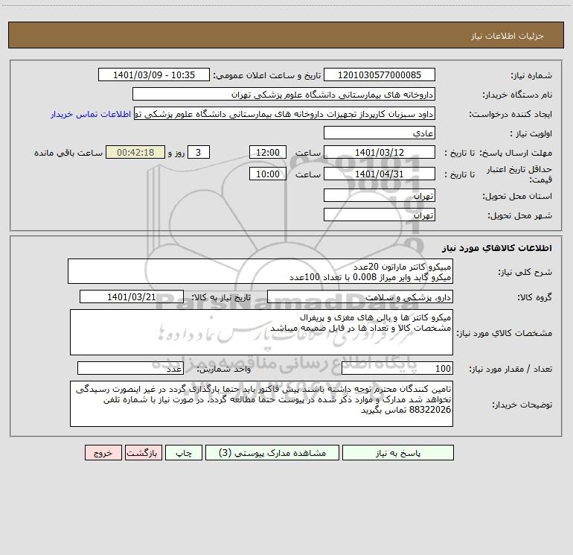The height and width of the screenshot is (555, 573).
Task: Click label مهلت ارسال پاسخ
Action: (516, 153)
